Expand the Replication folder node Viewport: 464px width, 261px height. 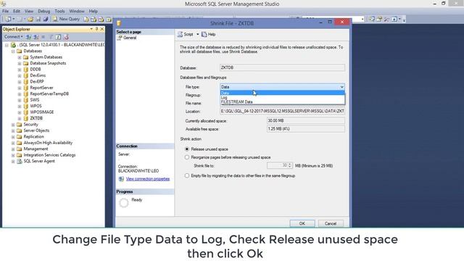coord(13,137)
